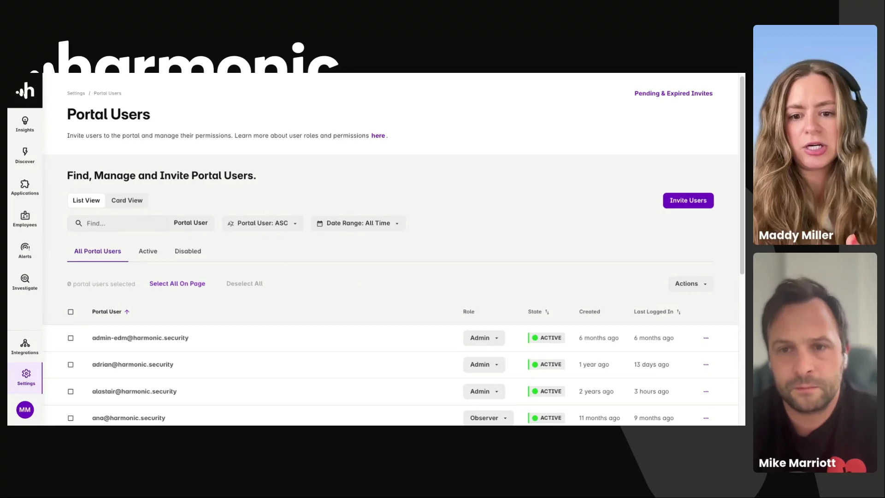The width and height of the screenshot is (885, 498).
Task: Click '13 days ago' last login value
Action: pyautogui.click(x=651, y=365)
